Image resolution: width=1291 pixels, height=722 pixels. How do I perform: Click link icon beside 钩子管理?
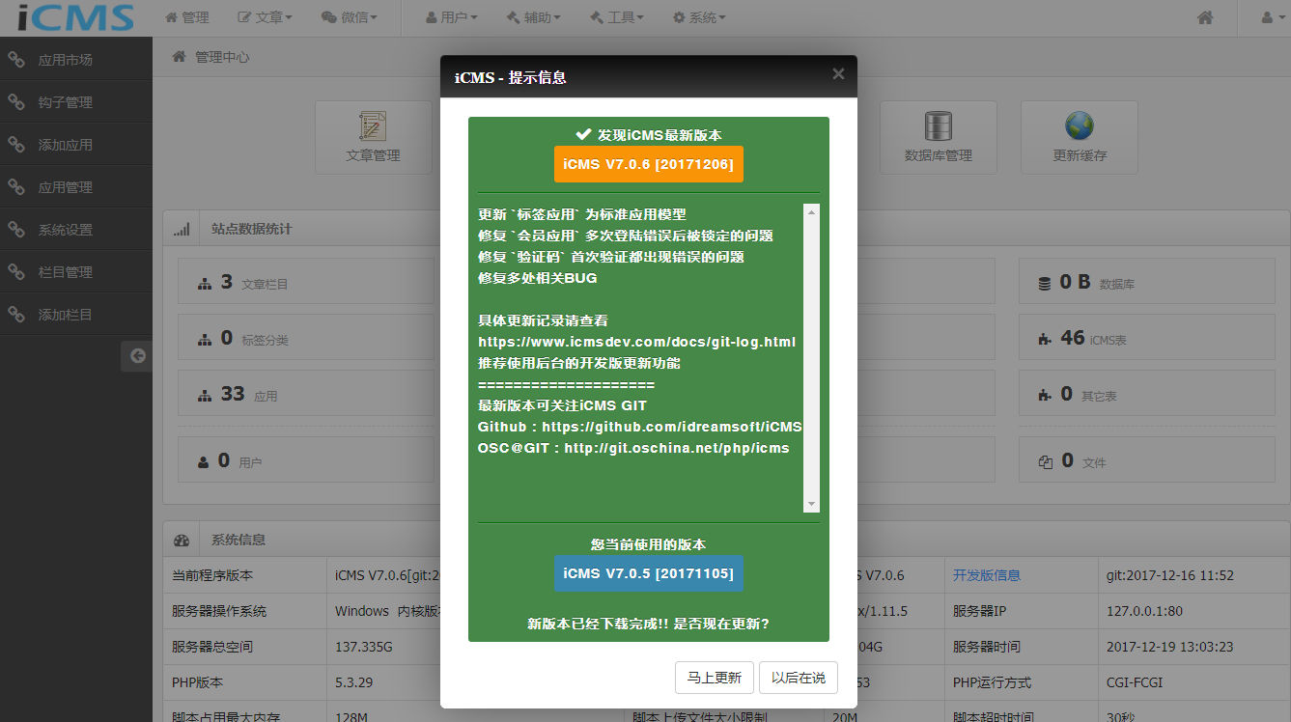pyautogui.click(x=16, y=102)
